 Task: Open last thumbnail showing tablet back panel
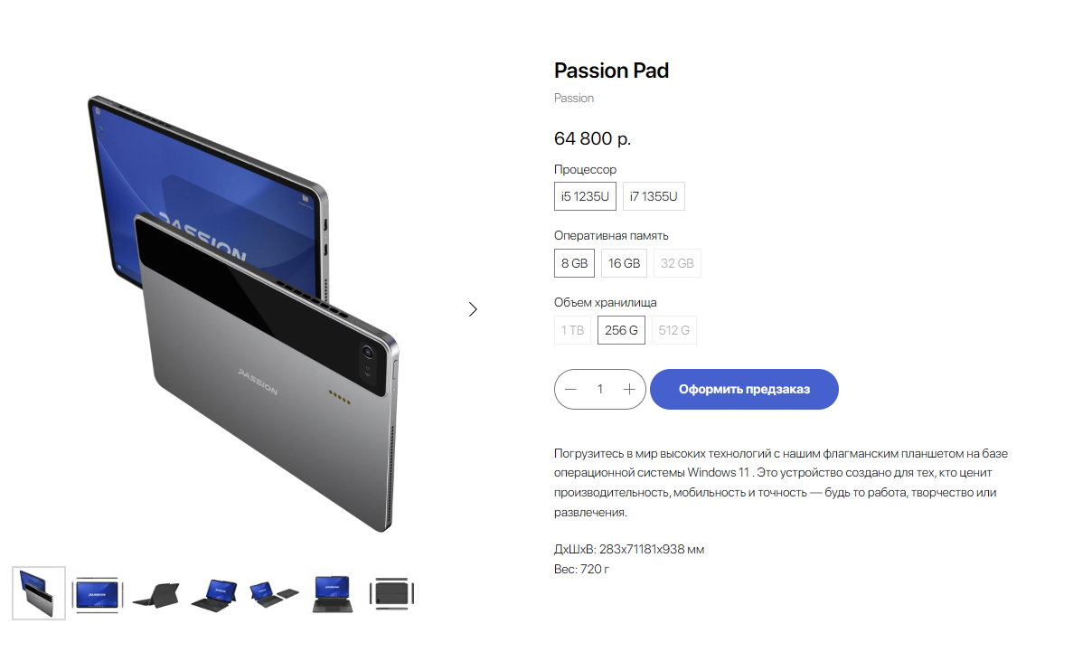pos(391,593)
